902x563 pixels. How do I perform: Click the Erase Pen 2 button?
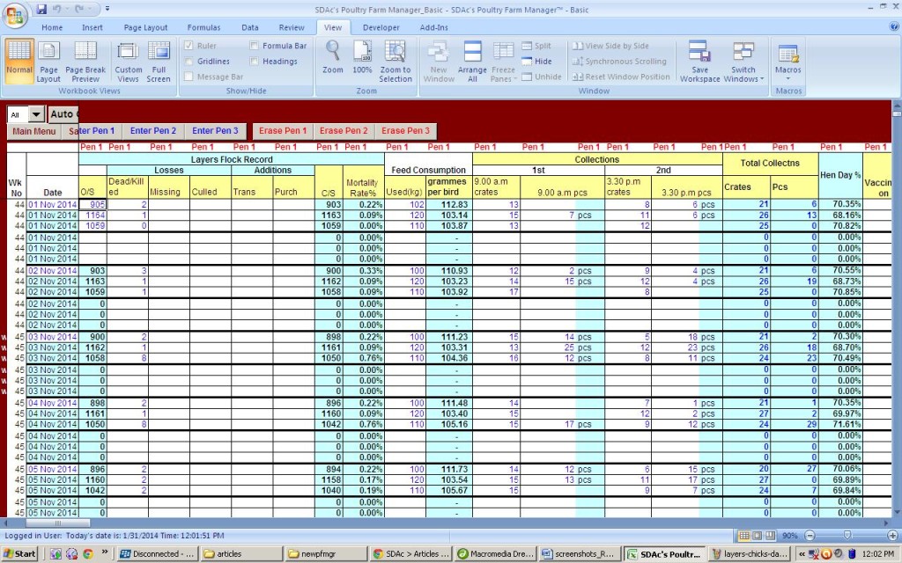pyautogui.click(x=344, y=131)
